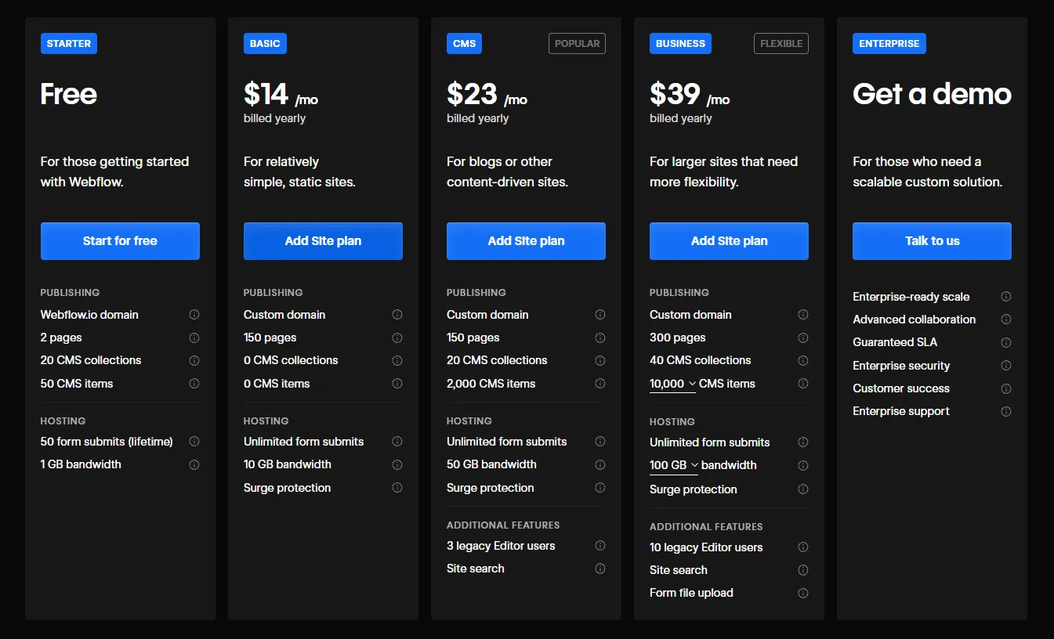Show info for 0 CMS collections
This screenshot has width=1054, height=639.
pos(397,360)
